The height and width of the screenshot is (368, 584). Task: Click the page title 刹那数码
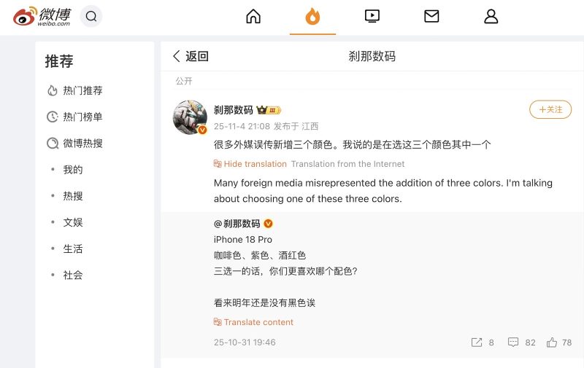[372, 56]
